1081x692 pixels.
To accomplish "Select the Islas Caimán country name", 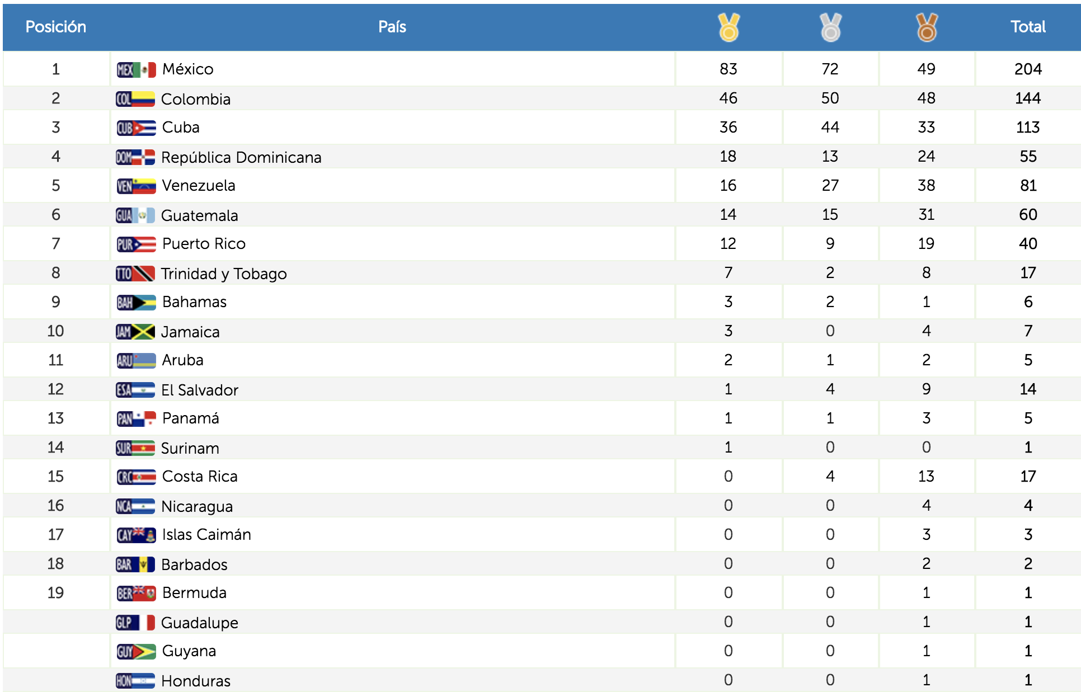I will click(x=206, y=534).
